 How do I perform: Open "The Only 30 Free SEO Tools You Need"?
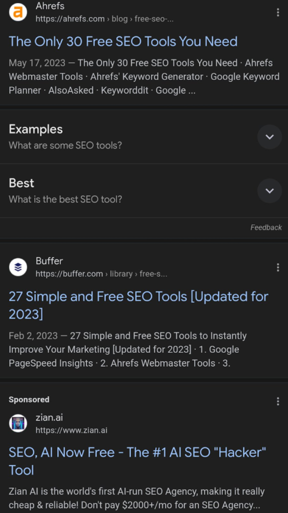(x=123, y=41)
